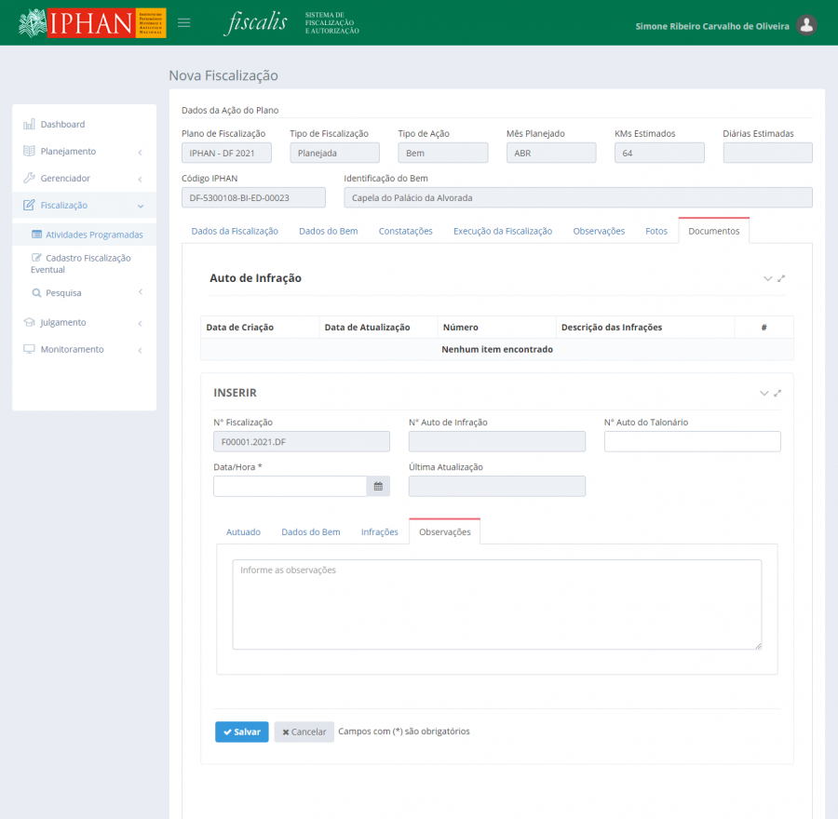Screen dimensions: 838x819
Task: Open the user profile avatar icon
Action: click(x=807, y=26)
